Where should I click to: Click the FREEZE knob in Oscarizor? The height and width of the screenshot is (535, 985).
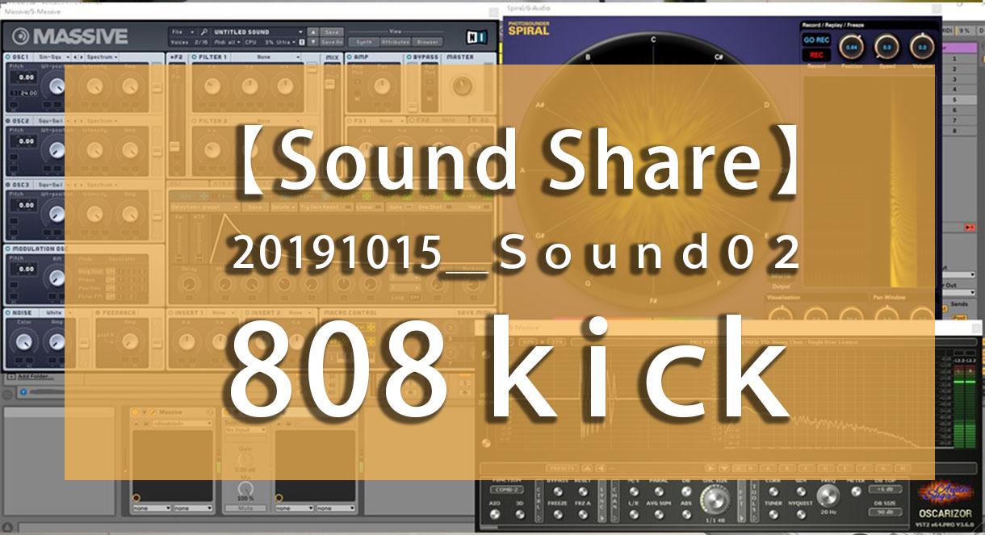[x=558, y=515]
